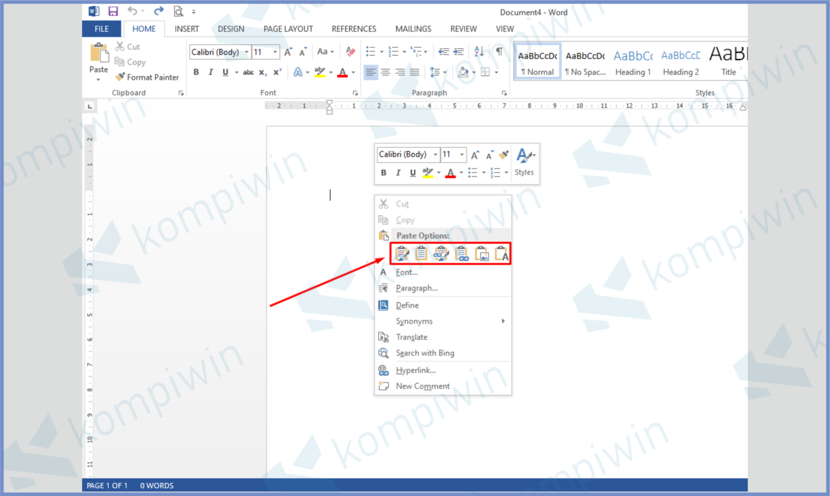
Task: Select the Keep Source Formatting paste option
Action: [x=402, y=253]
